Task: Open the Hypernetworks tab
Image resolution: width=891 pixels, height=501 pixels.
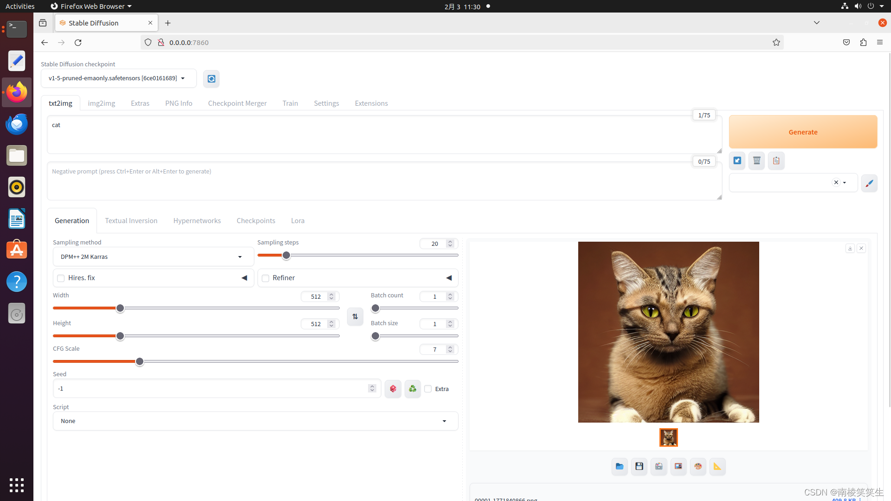Action: [x=197, y=221]
